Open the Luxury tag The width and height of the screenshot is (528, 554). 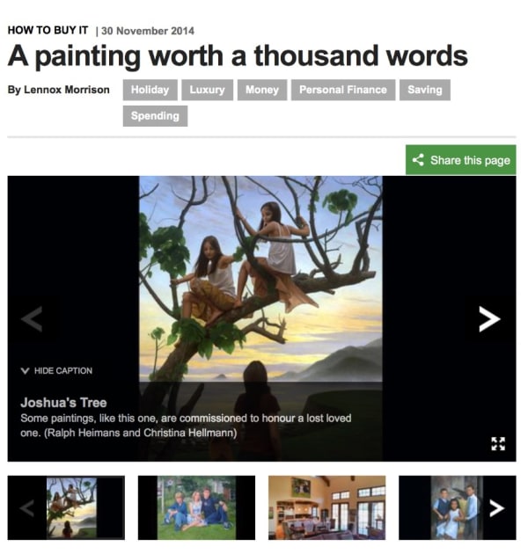207,90
